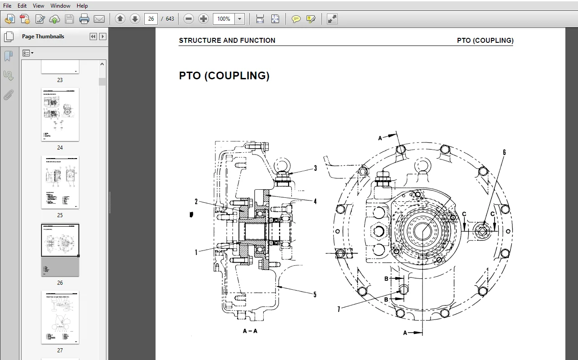The height and width of the screenshot is (360, 578).
Task: Open the Help menu
Action: [82, 6]
